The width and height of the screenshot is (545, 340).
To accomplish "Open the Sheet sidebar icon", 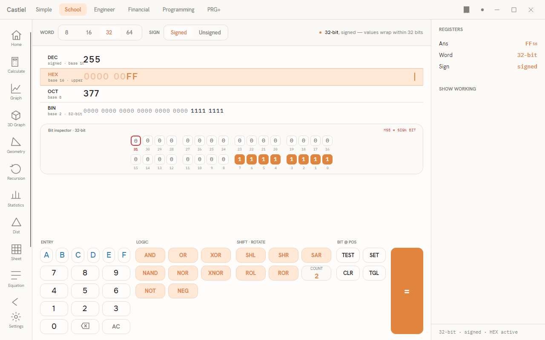I will click(16, 252).
